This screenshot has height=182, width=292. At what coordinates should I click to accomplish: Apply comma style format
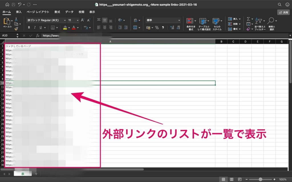[163, 28]
